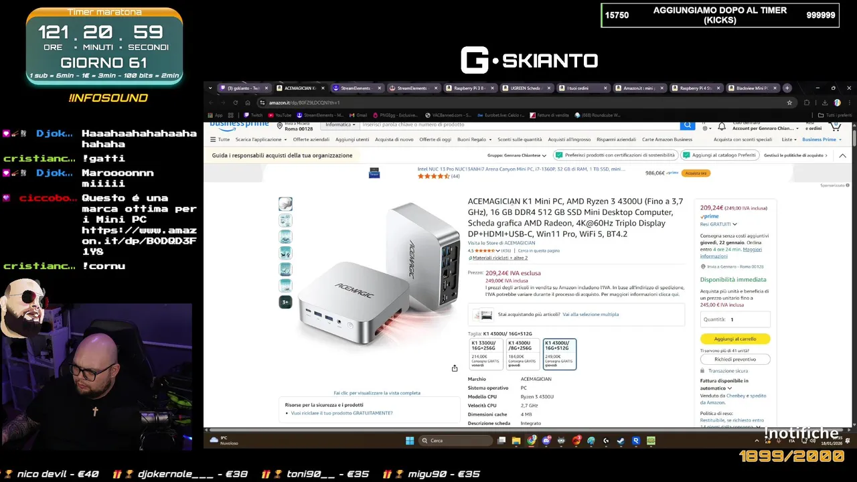Switch to Blackview Mini PC tab

(x=752, y=88)
